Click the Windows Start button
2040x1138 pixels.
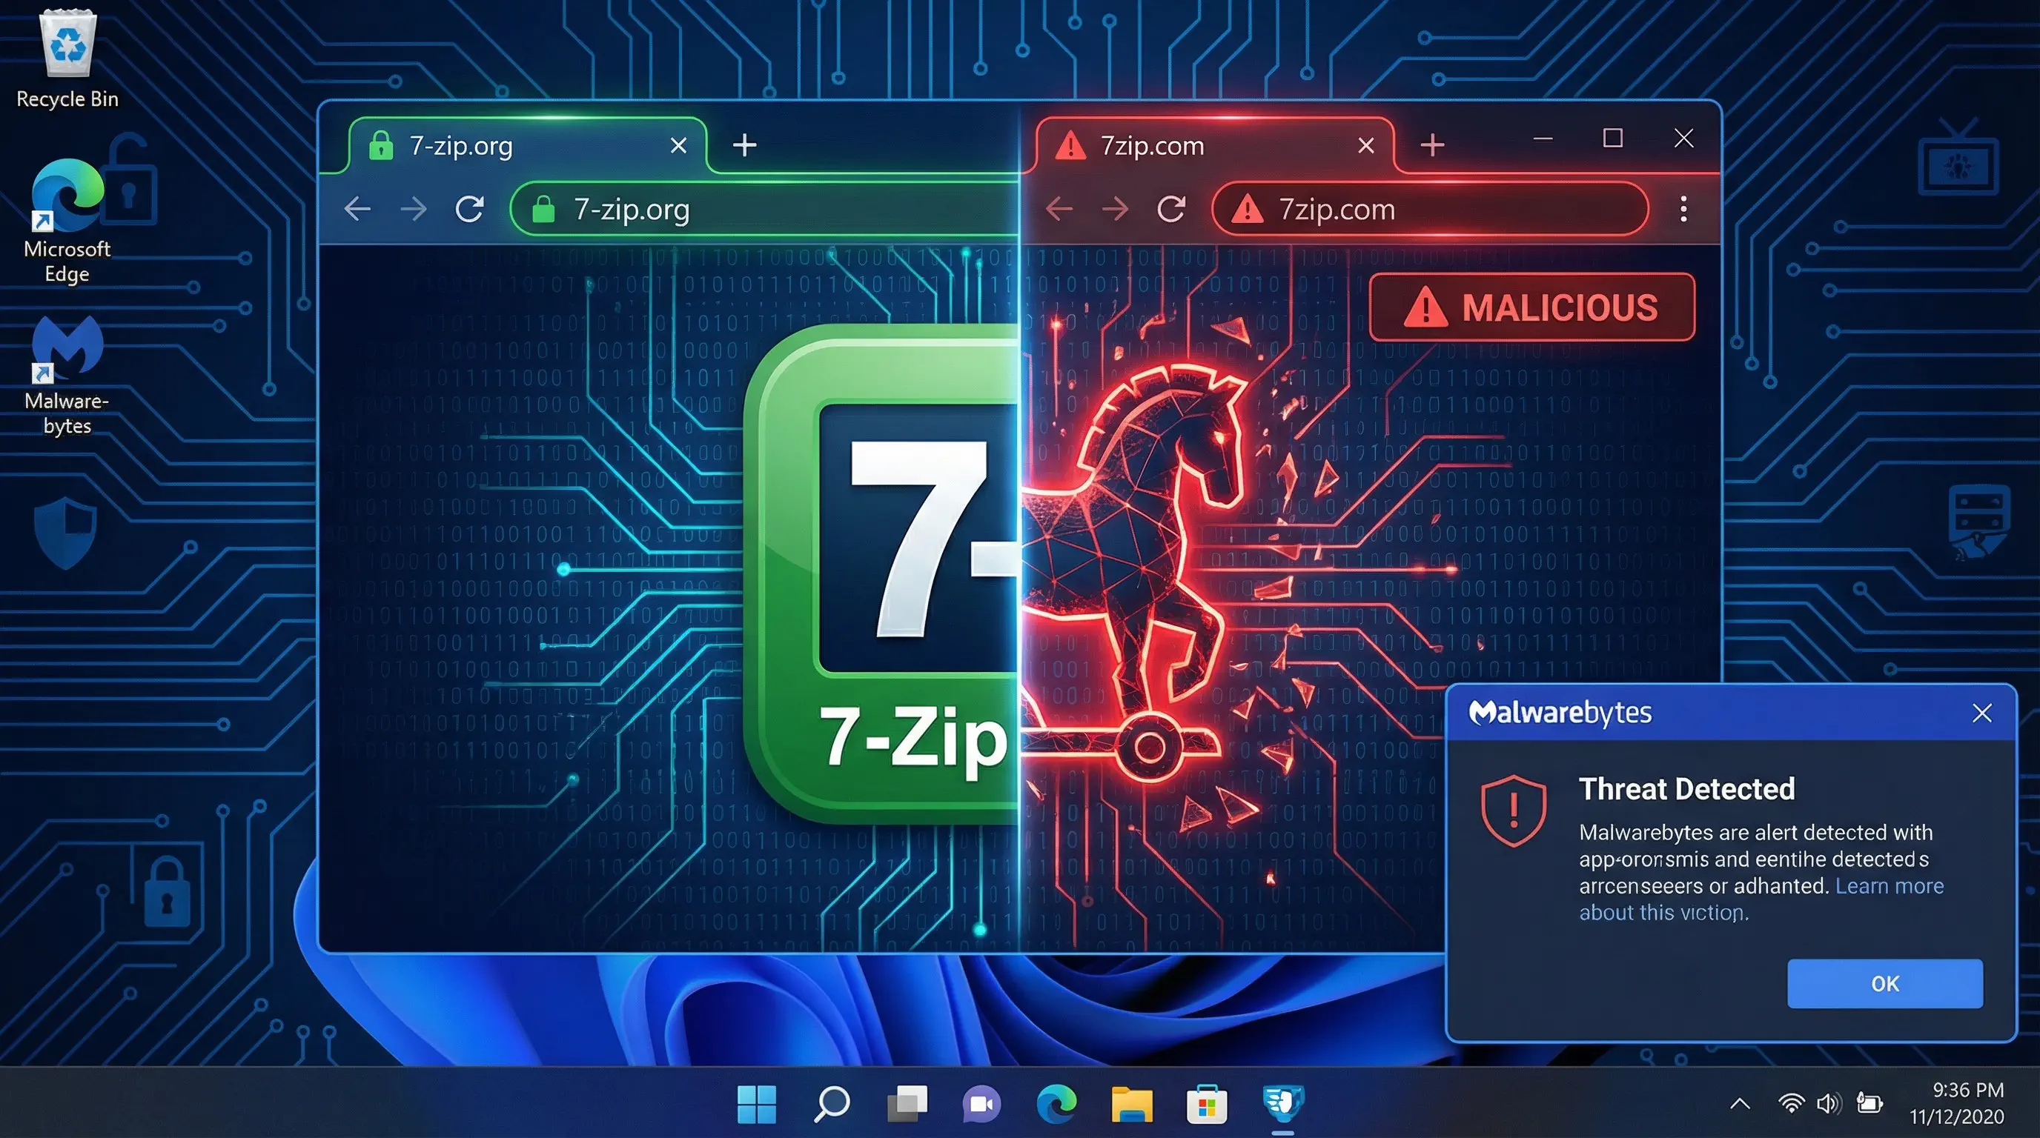[x=756, y=1103]
